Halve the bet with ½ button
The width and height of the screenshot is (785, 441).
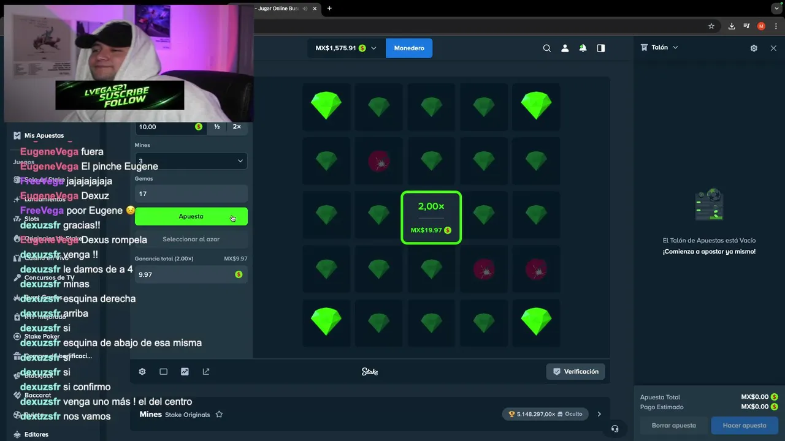coord(217,127)
